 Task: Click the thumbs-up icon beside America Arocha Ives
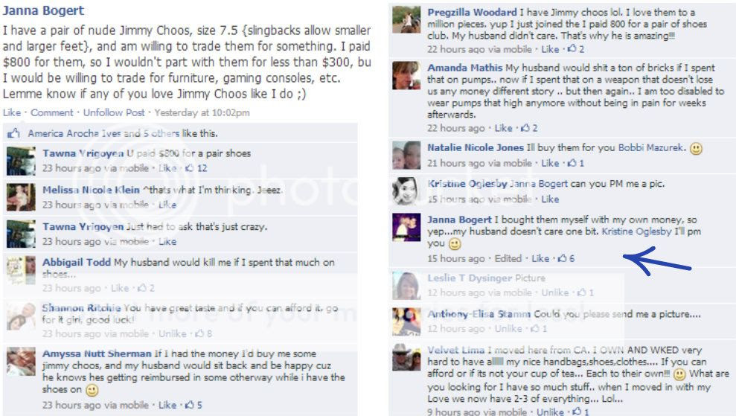13,133
